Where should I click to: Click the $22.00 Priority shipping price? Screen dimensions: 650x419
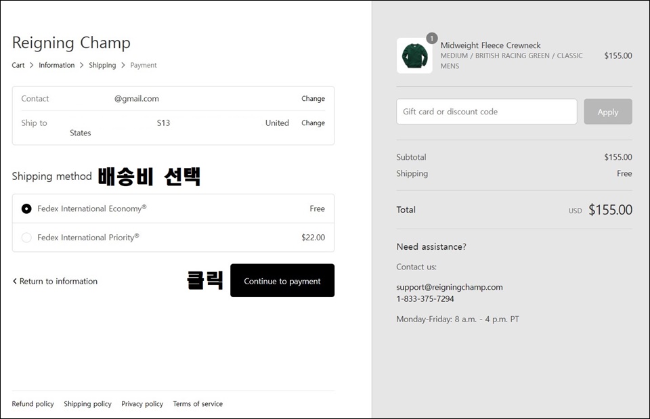(313, 238)
